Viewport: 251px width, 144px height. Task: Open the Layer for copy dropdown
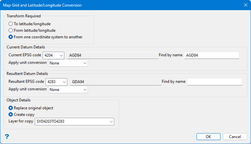point(111,122)
